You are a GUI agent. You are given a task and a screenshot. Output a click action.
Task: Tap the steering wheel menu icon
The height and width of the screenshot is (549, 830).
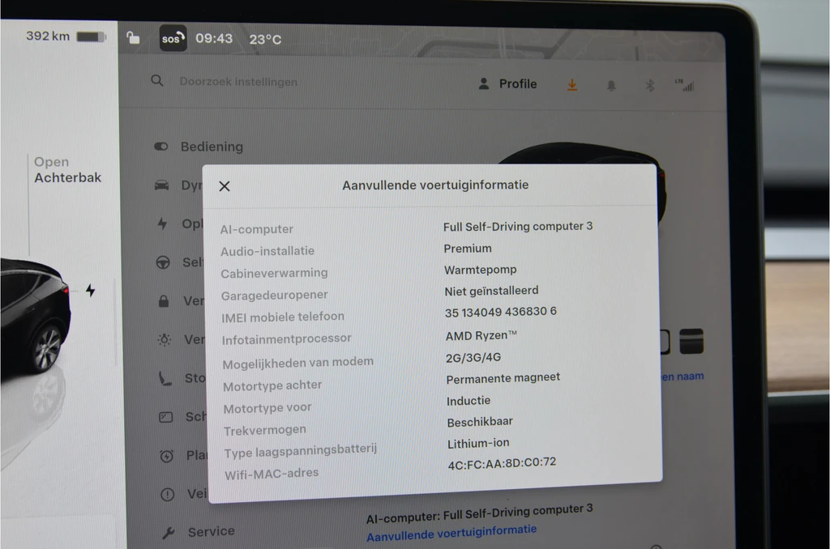(x=163, y=262)
